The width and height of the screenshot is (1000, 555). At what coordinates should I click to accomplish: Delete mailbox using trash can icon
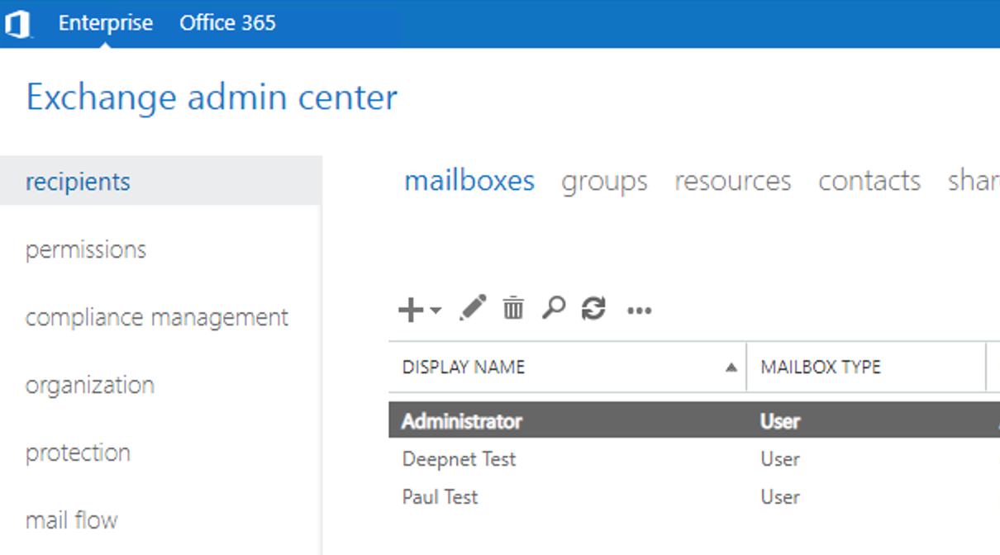(513, 308)
